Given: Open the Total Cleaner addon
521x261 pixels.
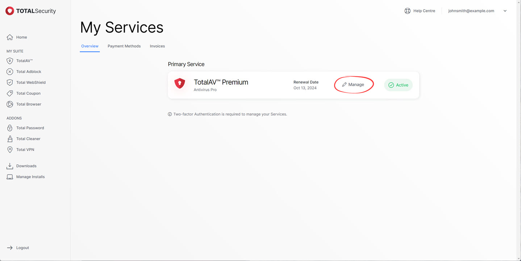Looking at the screenshot, I should coord(28,139).
